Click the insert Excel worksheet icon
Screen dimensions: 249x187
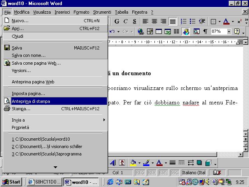coord(168,32)
